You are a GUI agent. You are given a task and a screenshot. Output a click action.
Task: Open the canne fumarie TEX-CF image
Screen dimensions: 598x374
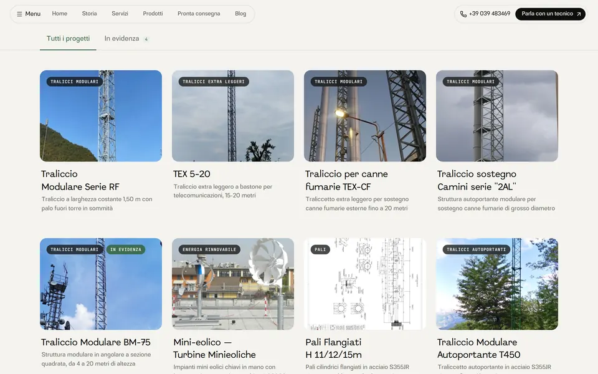[364, 116]
